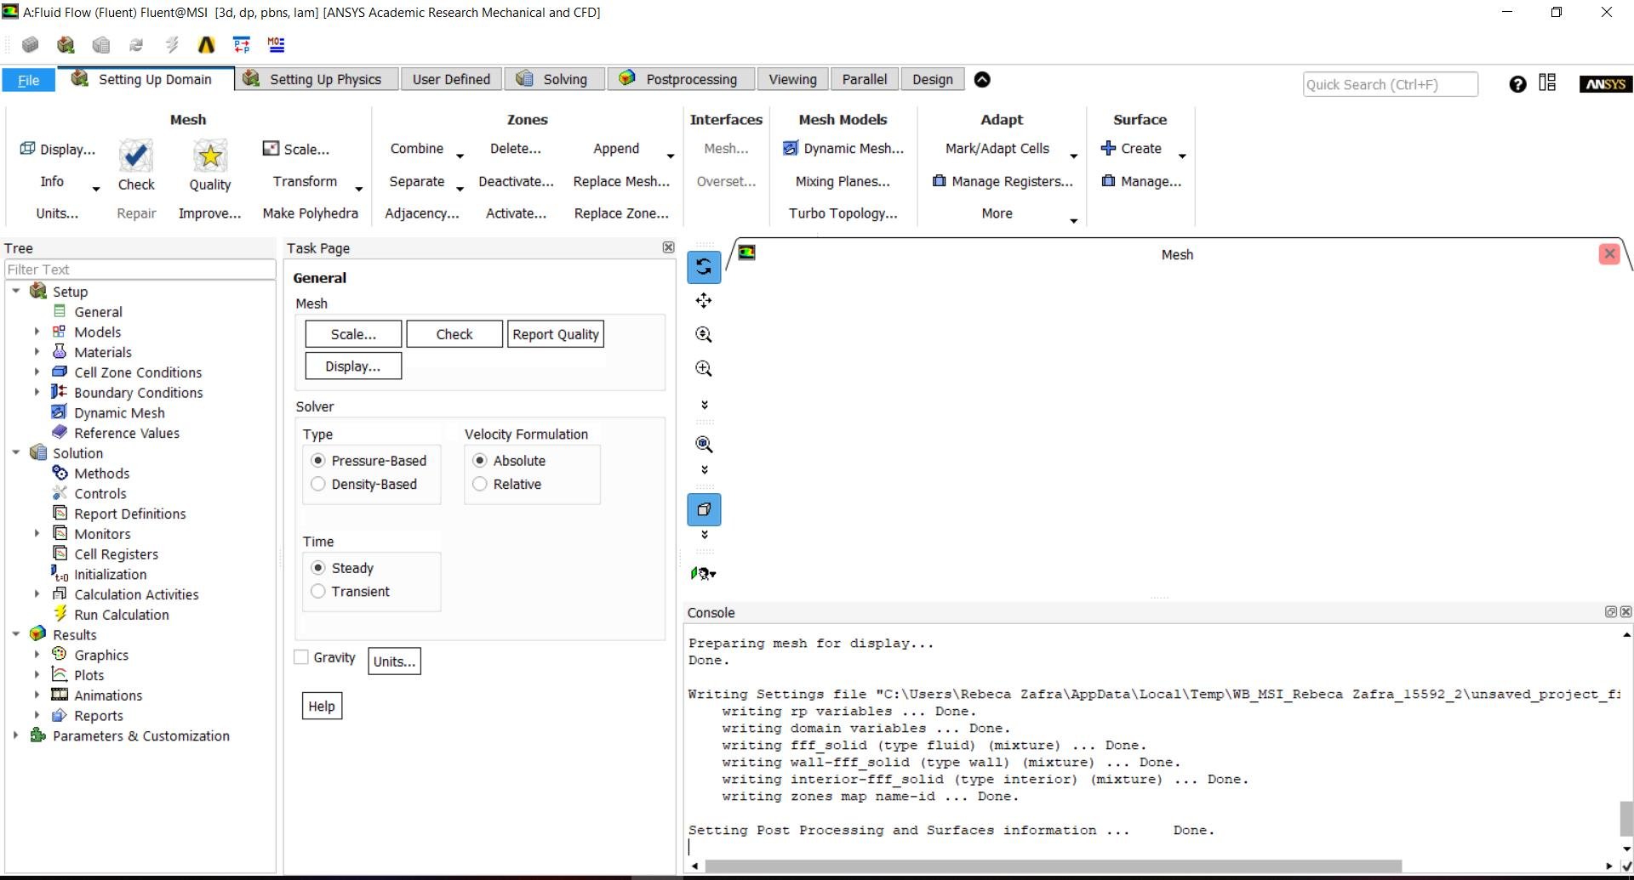
Task: Click the Quality star icon in ribbon
Action: (209, 156)
